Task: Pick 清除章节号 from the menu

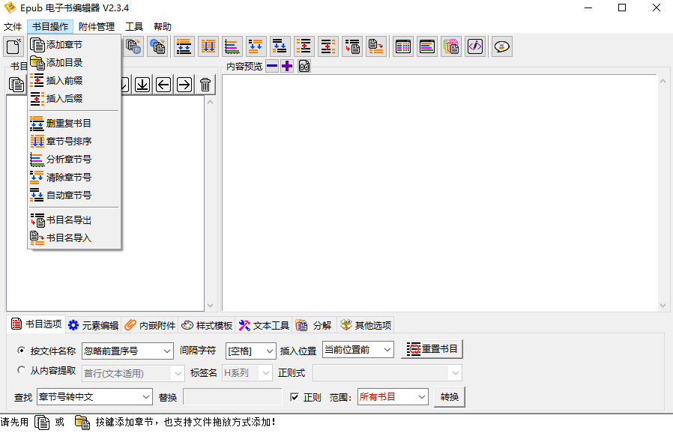Action: 74,178
